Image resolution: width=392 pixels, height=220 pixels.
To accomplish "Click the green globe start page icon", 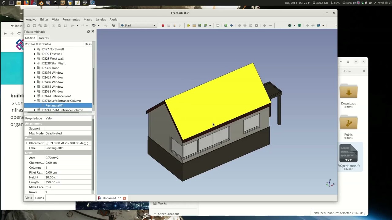I will tap(225, 25).
